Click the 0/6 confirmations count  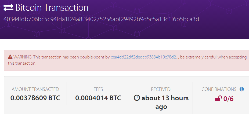pos(228,99)
